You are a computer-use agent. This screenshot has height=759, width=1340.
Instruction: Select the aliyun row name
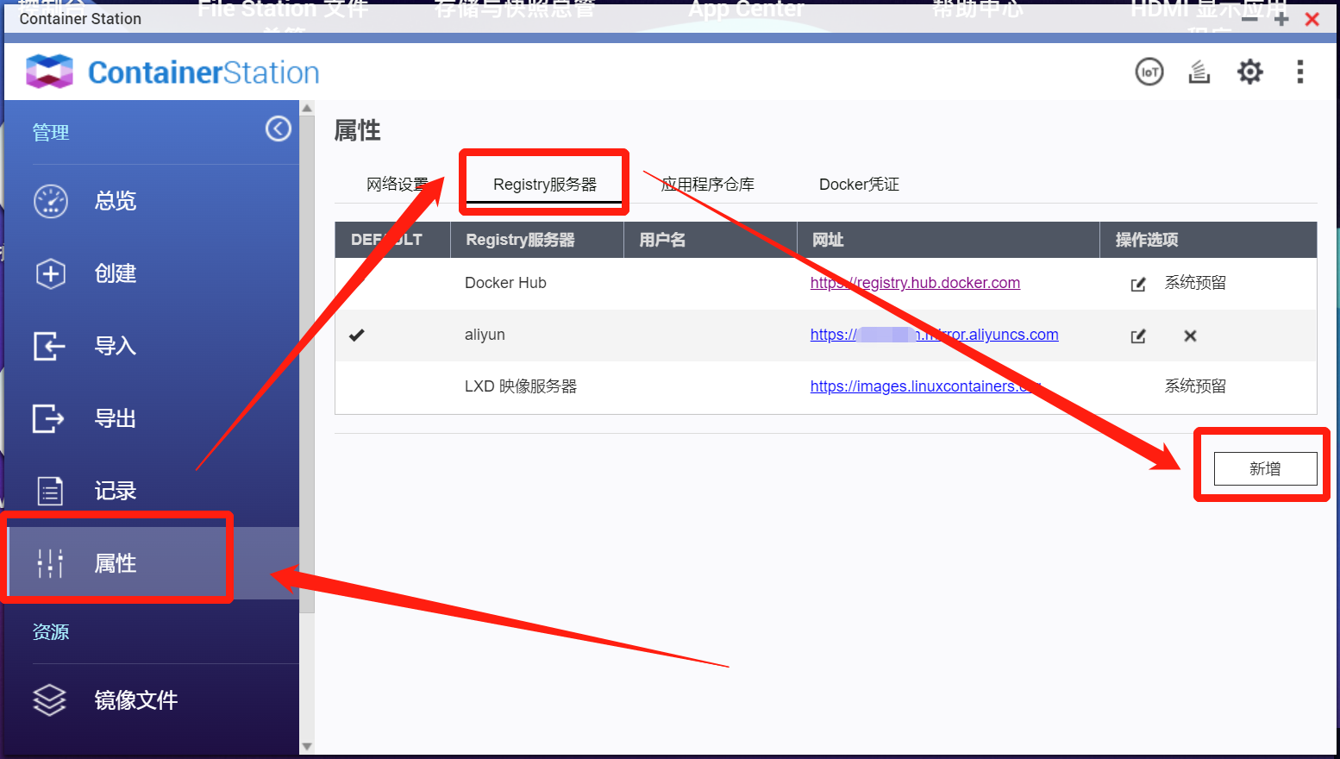(485, 335)
